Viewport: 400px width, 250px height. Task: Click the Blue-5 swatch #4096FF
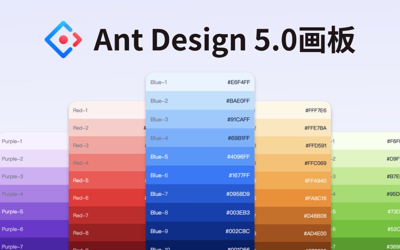point(200,157)
